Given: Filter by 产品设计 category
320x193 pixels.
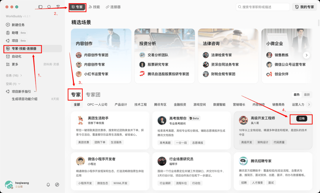Looking at the screenshot, I should click(x=121, y=105).
